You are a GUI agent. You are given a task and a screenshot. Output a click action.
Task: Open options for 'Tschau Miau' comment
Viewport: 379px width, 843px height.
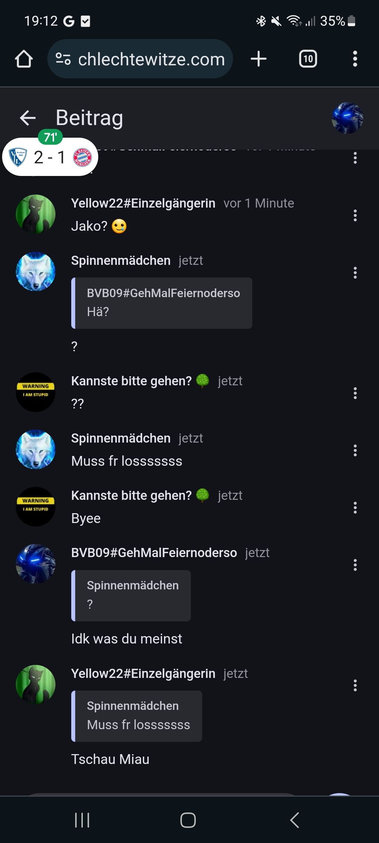(x=355, y=685)
